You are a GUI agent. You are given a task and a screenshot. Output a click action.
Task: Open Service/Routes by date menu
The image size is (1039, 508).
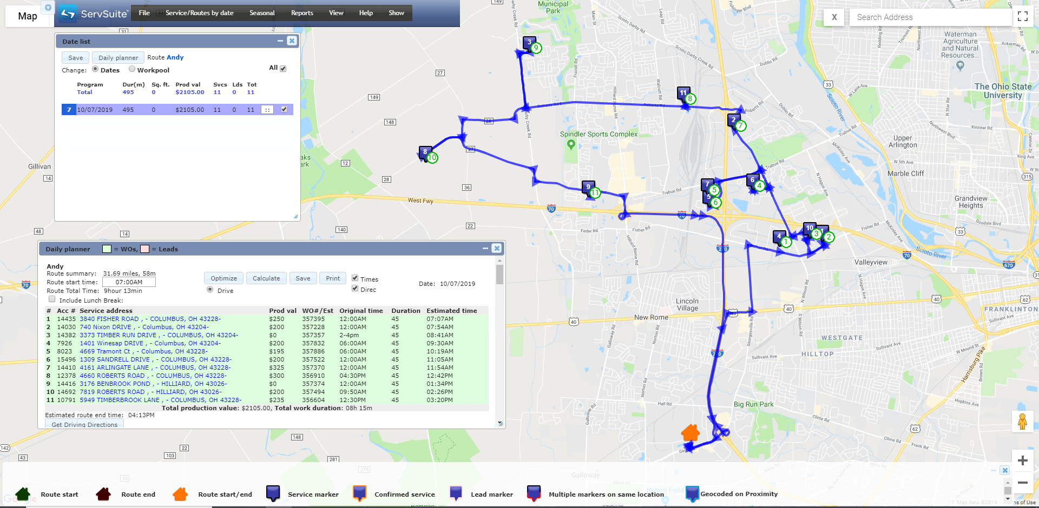click(199, 13)
